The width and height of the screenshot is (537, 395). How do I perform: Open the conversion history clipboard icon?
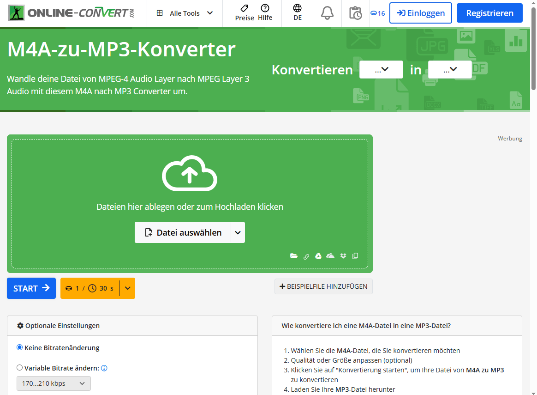click(355, 13)
